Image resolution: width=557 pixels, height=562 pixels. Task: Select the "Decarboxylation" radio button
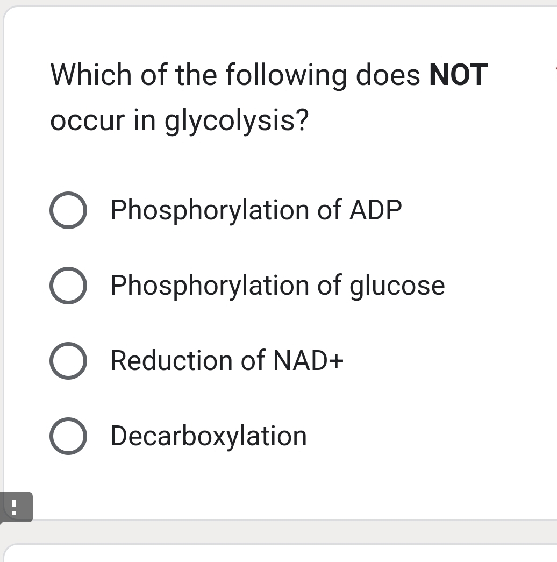click(68, 436)
